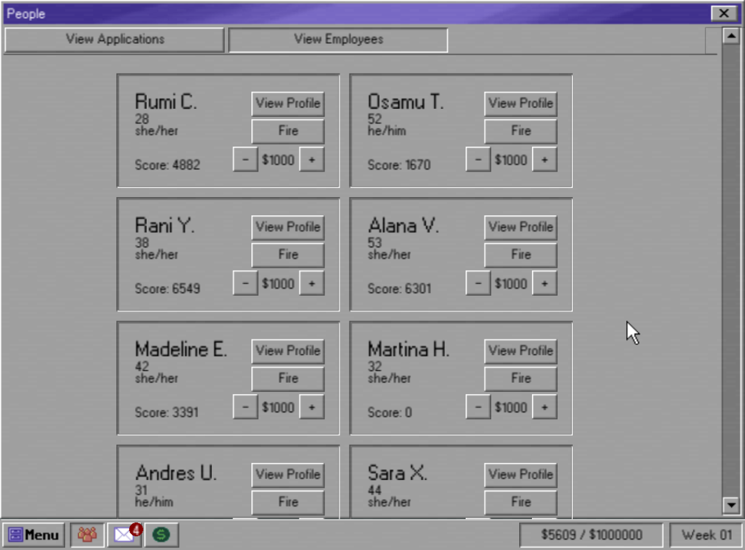
Task: Decrease Martina H.'s salary with minus
Action: 478,407
